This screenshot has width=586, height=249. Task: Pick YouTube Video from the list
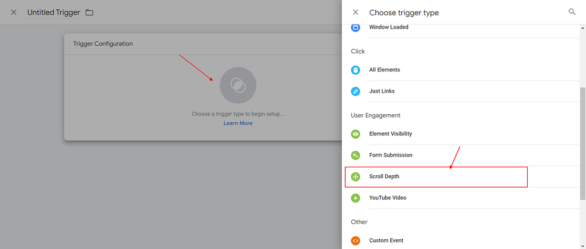coord(387,198)
